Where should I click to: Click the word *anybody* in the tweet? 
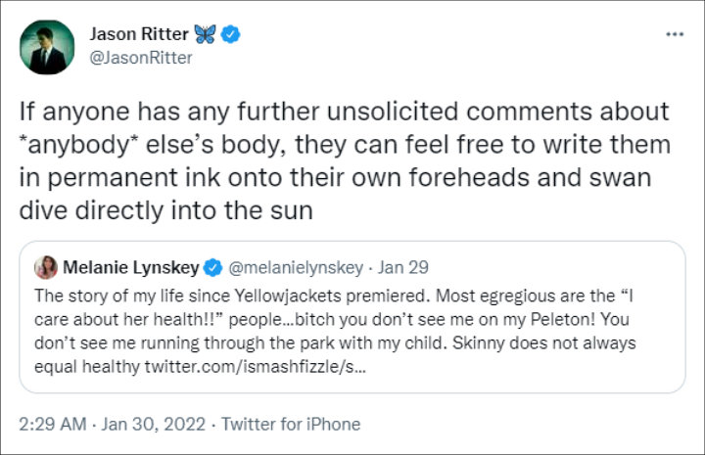click(x=84, y=145)
